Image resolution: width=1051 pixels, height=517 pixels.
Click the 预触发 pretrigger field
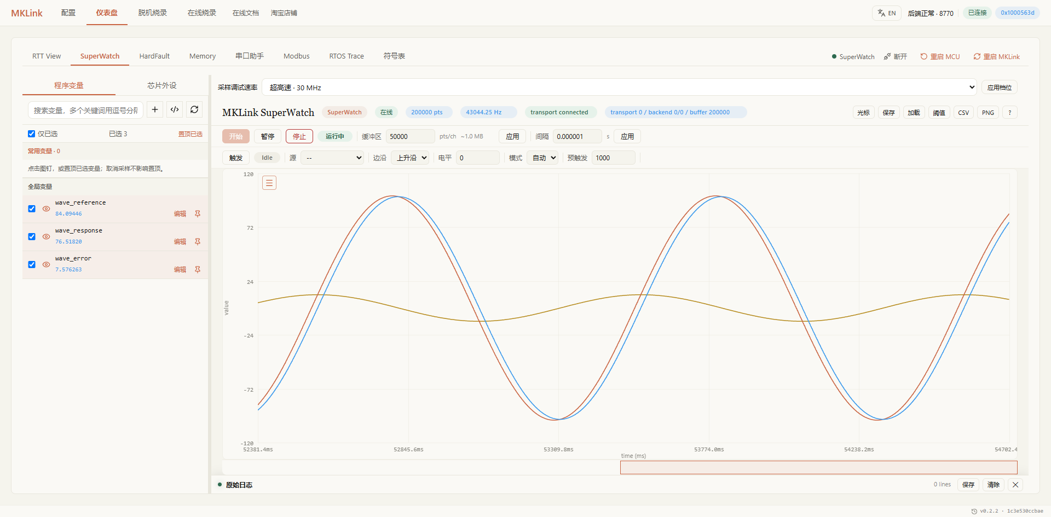(614, 158)
